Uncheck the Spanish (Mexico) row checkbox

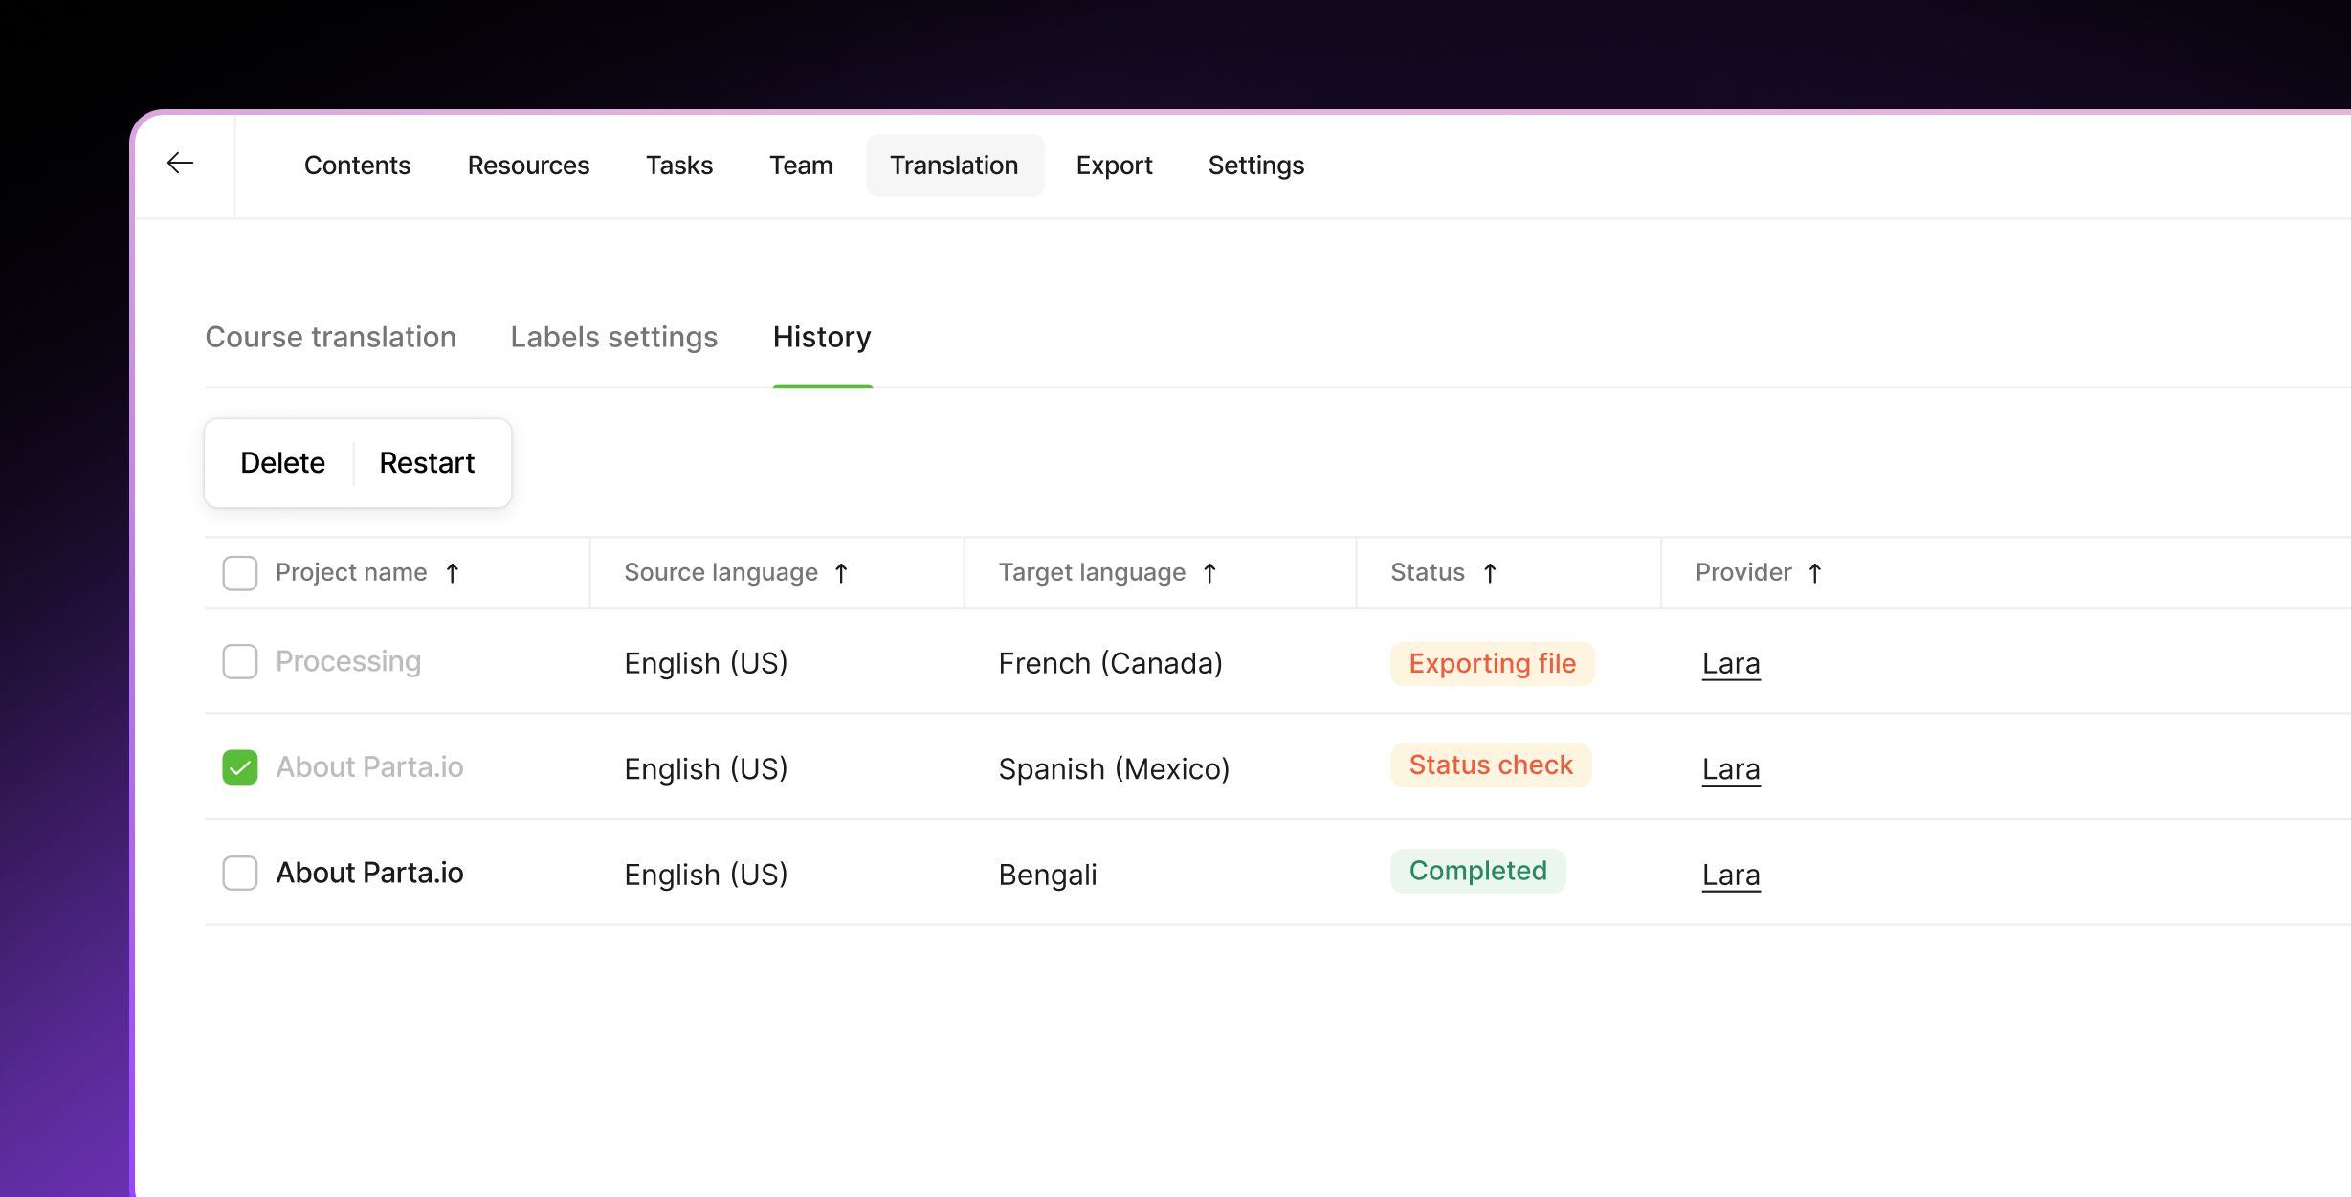(x=240, y=767)
